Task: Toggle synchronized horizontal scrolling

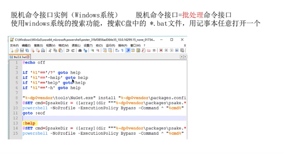Action: (x=110, y=51)
